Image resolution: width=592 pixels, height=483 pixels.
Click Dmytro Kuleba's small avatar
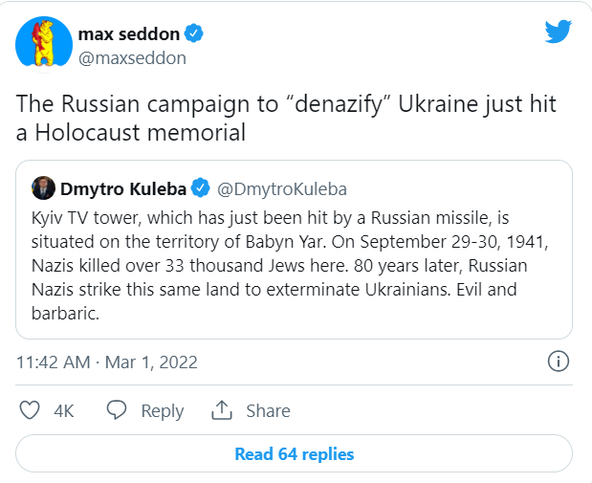[42, 187]
